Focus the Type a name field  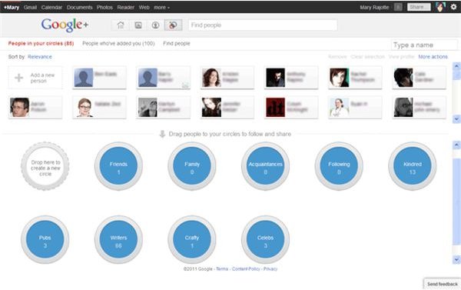click(425, 45)
